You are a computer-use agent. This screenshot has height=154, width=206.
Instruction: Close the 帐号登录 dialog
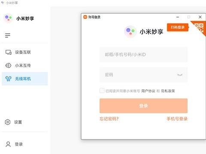point(200,17)
